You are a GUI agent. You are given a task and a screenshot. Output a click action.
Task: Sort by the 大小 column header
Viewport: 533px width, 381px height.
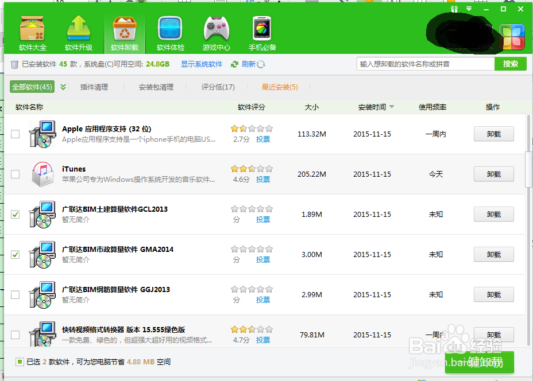click(x=312, y=107)
